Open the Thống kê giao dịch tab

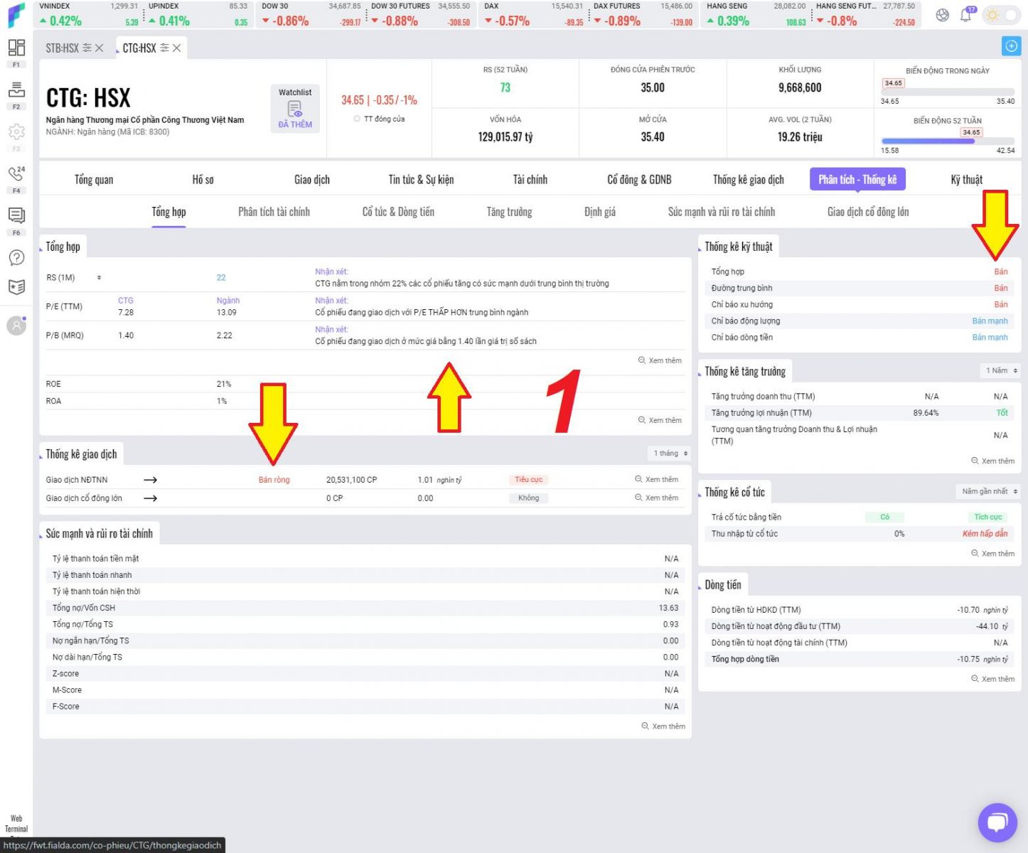tap(749, 180)
